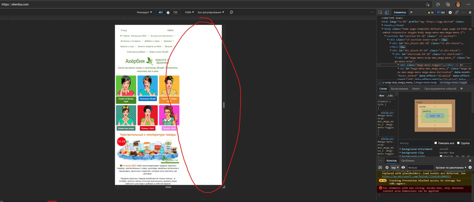Viewport: 474px width, 202px height.
Task: Open device toolbar more options ellipsis
Action: click(372, 12)
